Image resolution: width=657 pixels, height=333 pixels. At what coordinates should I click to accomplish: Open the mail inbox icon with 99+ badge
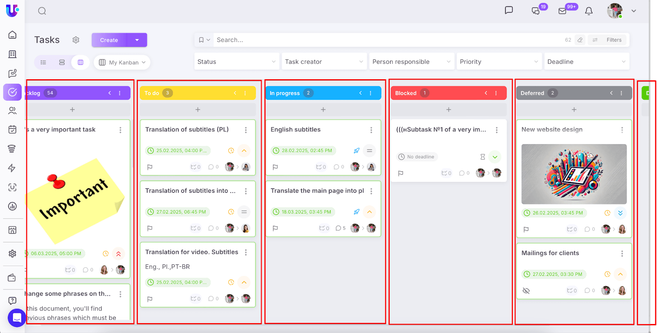tap(563, 11)
